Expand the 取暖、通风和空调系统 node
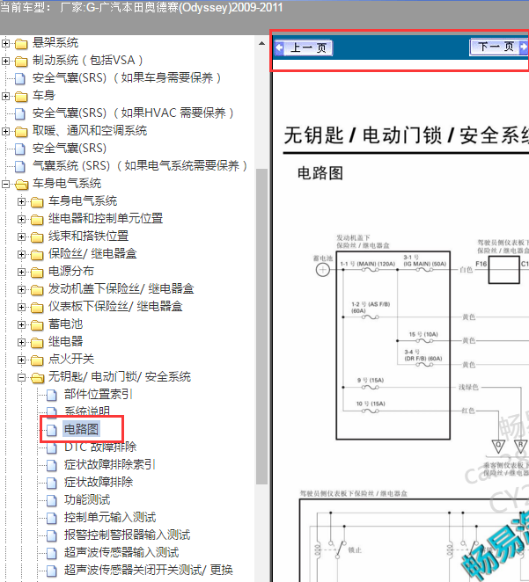 (5, 131)
